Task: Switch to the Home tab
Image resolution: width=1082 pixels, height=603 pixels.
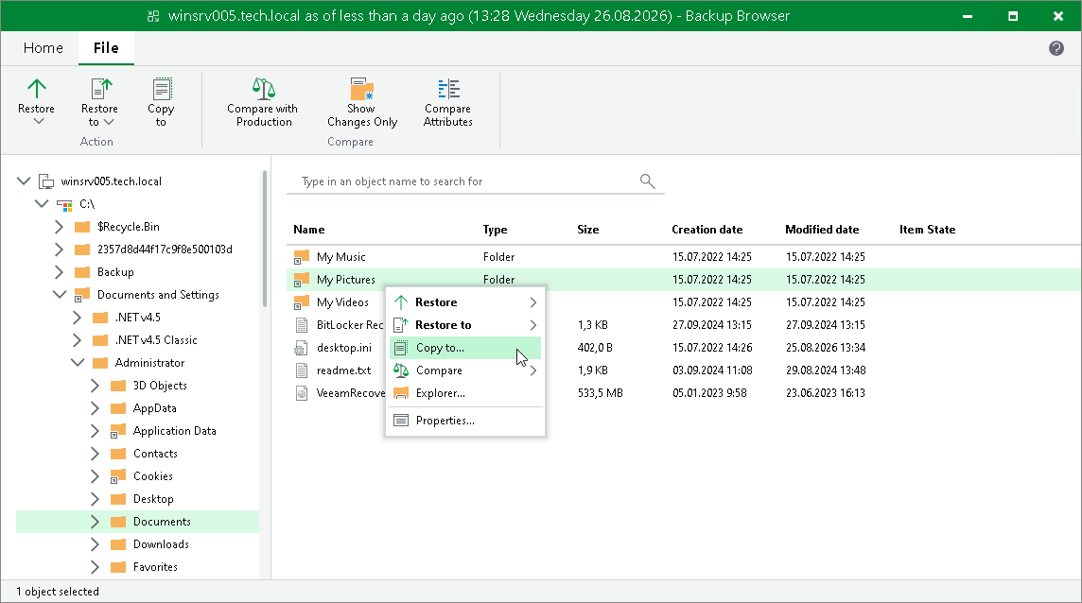Action: tap(43, 47)
